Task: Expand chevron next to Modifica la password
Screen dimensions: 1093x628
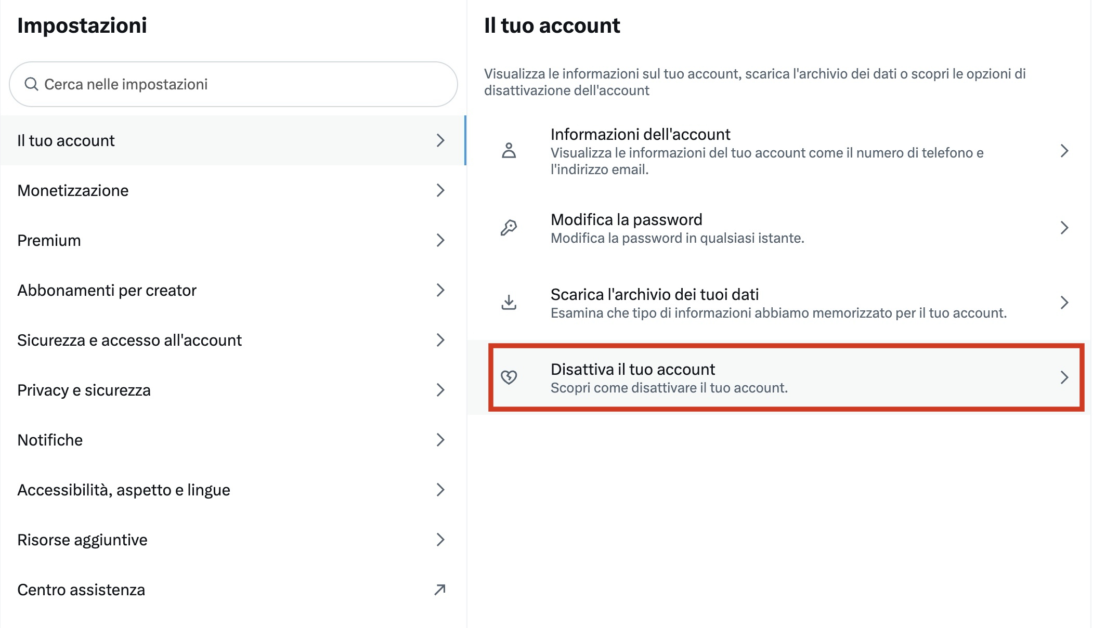Action: (1064, 228)
